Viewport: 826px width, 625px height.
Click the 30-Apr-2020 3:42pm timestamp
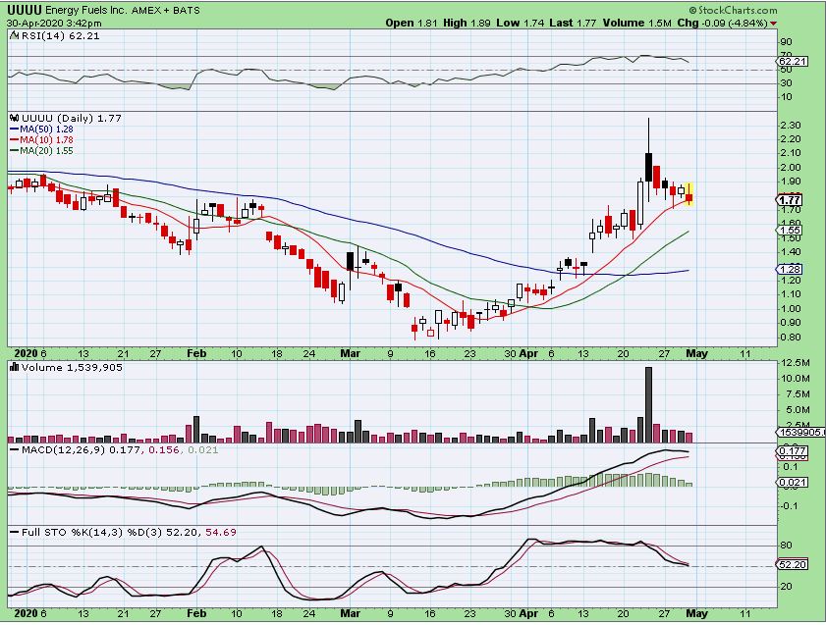coord(54,24)
